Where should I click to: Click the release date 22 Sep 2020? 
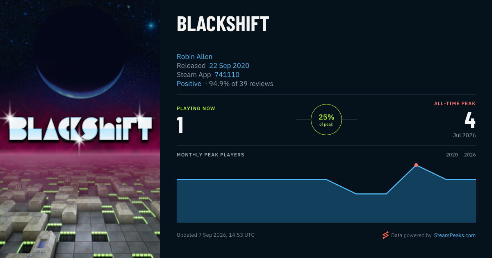click(229, 66)
